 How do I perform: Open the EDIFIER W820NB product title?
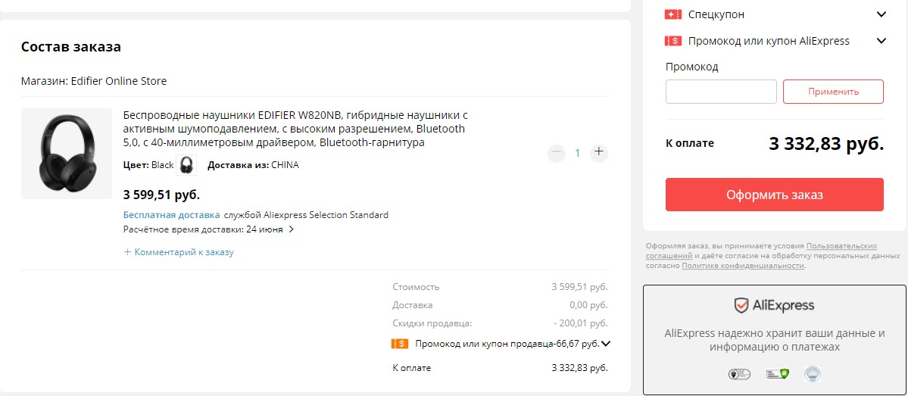[x=295, y=128]
